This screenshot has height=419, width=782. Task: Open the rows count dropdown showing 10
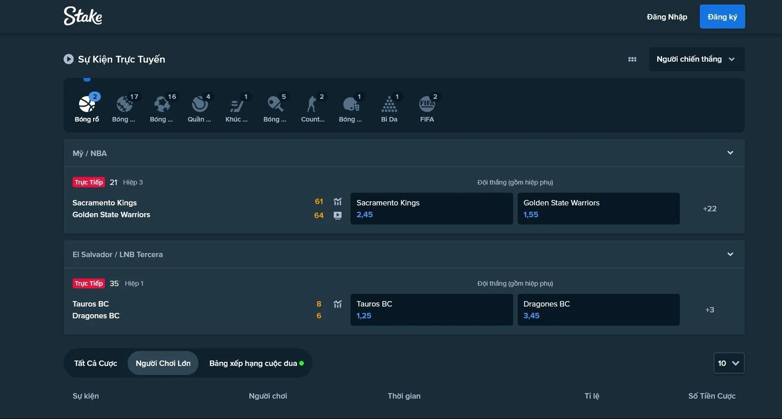[729, 363]
